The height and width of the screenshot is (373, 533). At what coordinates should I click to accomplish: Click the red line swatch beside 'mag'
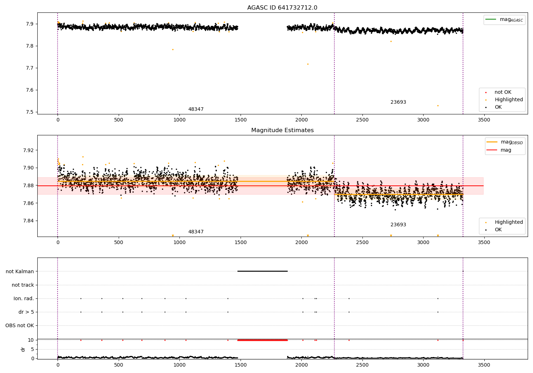[492, 150]
